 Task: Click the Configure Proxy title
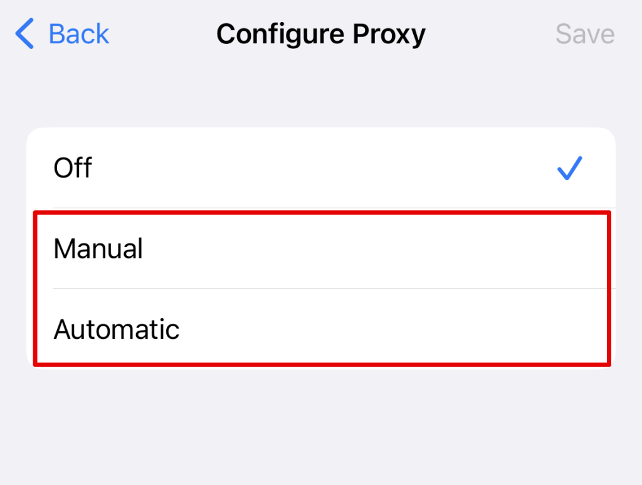(x=320, y=34)
